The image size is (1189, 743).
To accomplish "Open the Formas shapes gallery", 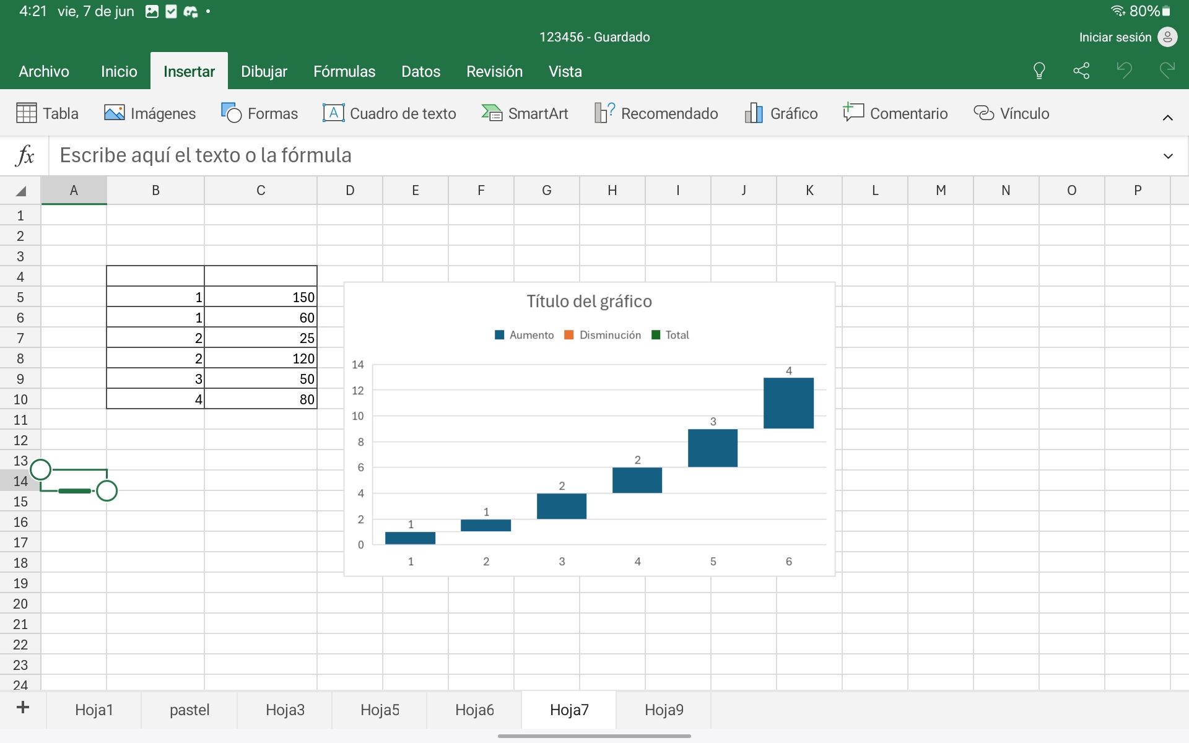I will [x=259, y=113].
